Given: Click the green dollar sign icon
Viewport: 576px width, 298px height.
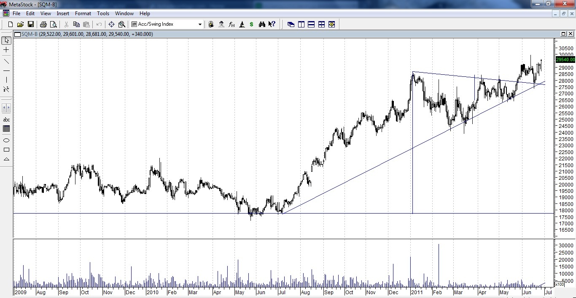Looking at the screenshot, I should pyautogui.click(x=252, y=24).
